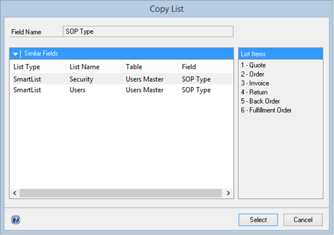Viewport: 334px width, 235px height.
Task: Click SOP Type in the Users row
Action: point(196,90)
